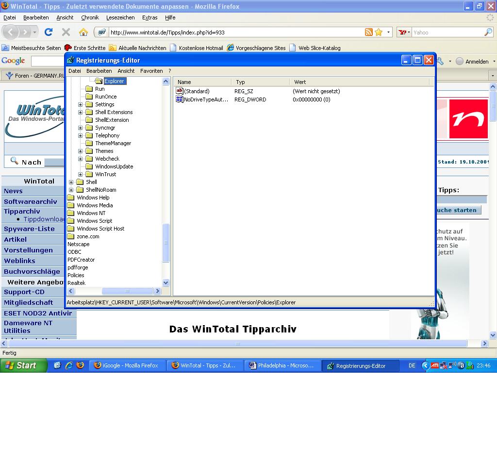Screen dimensions: 497x463
Task: Open Firefox Lesezeichen menu
Action: pos(120,17)
